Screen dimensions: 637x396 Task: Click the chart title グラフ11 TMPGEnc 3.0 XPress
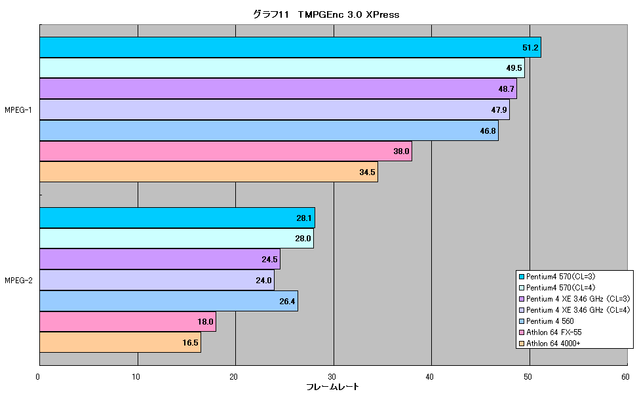pos(326,14)
